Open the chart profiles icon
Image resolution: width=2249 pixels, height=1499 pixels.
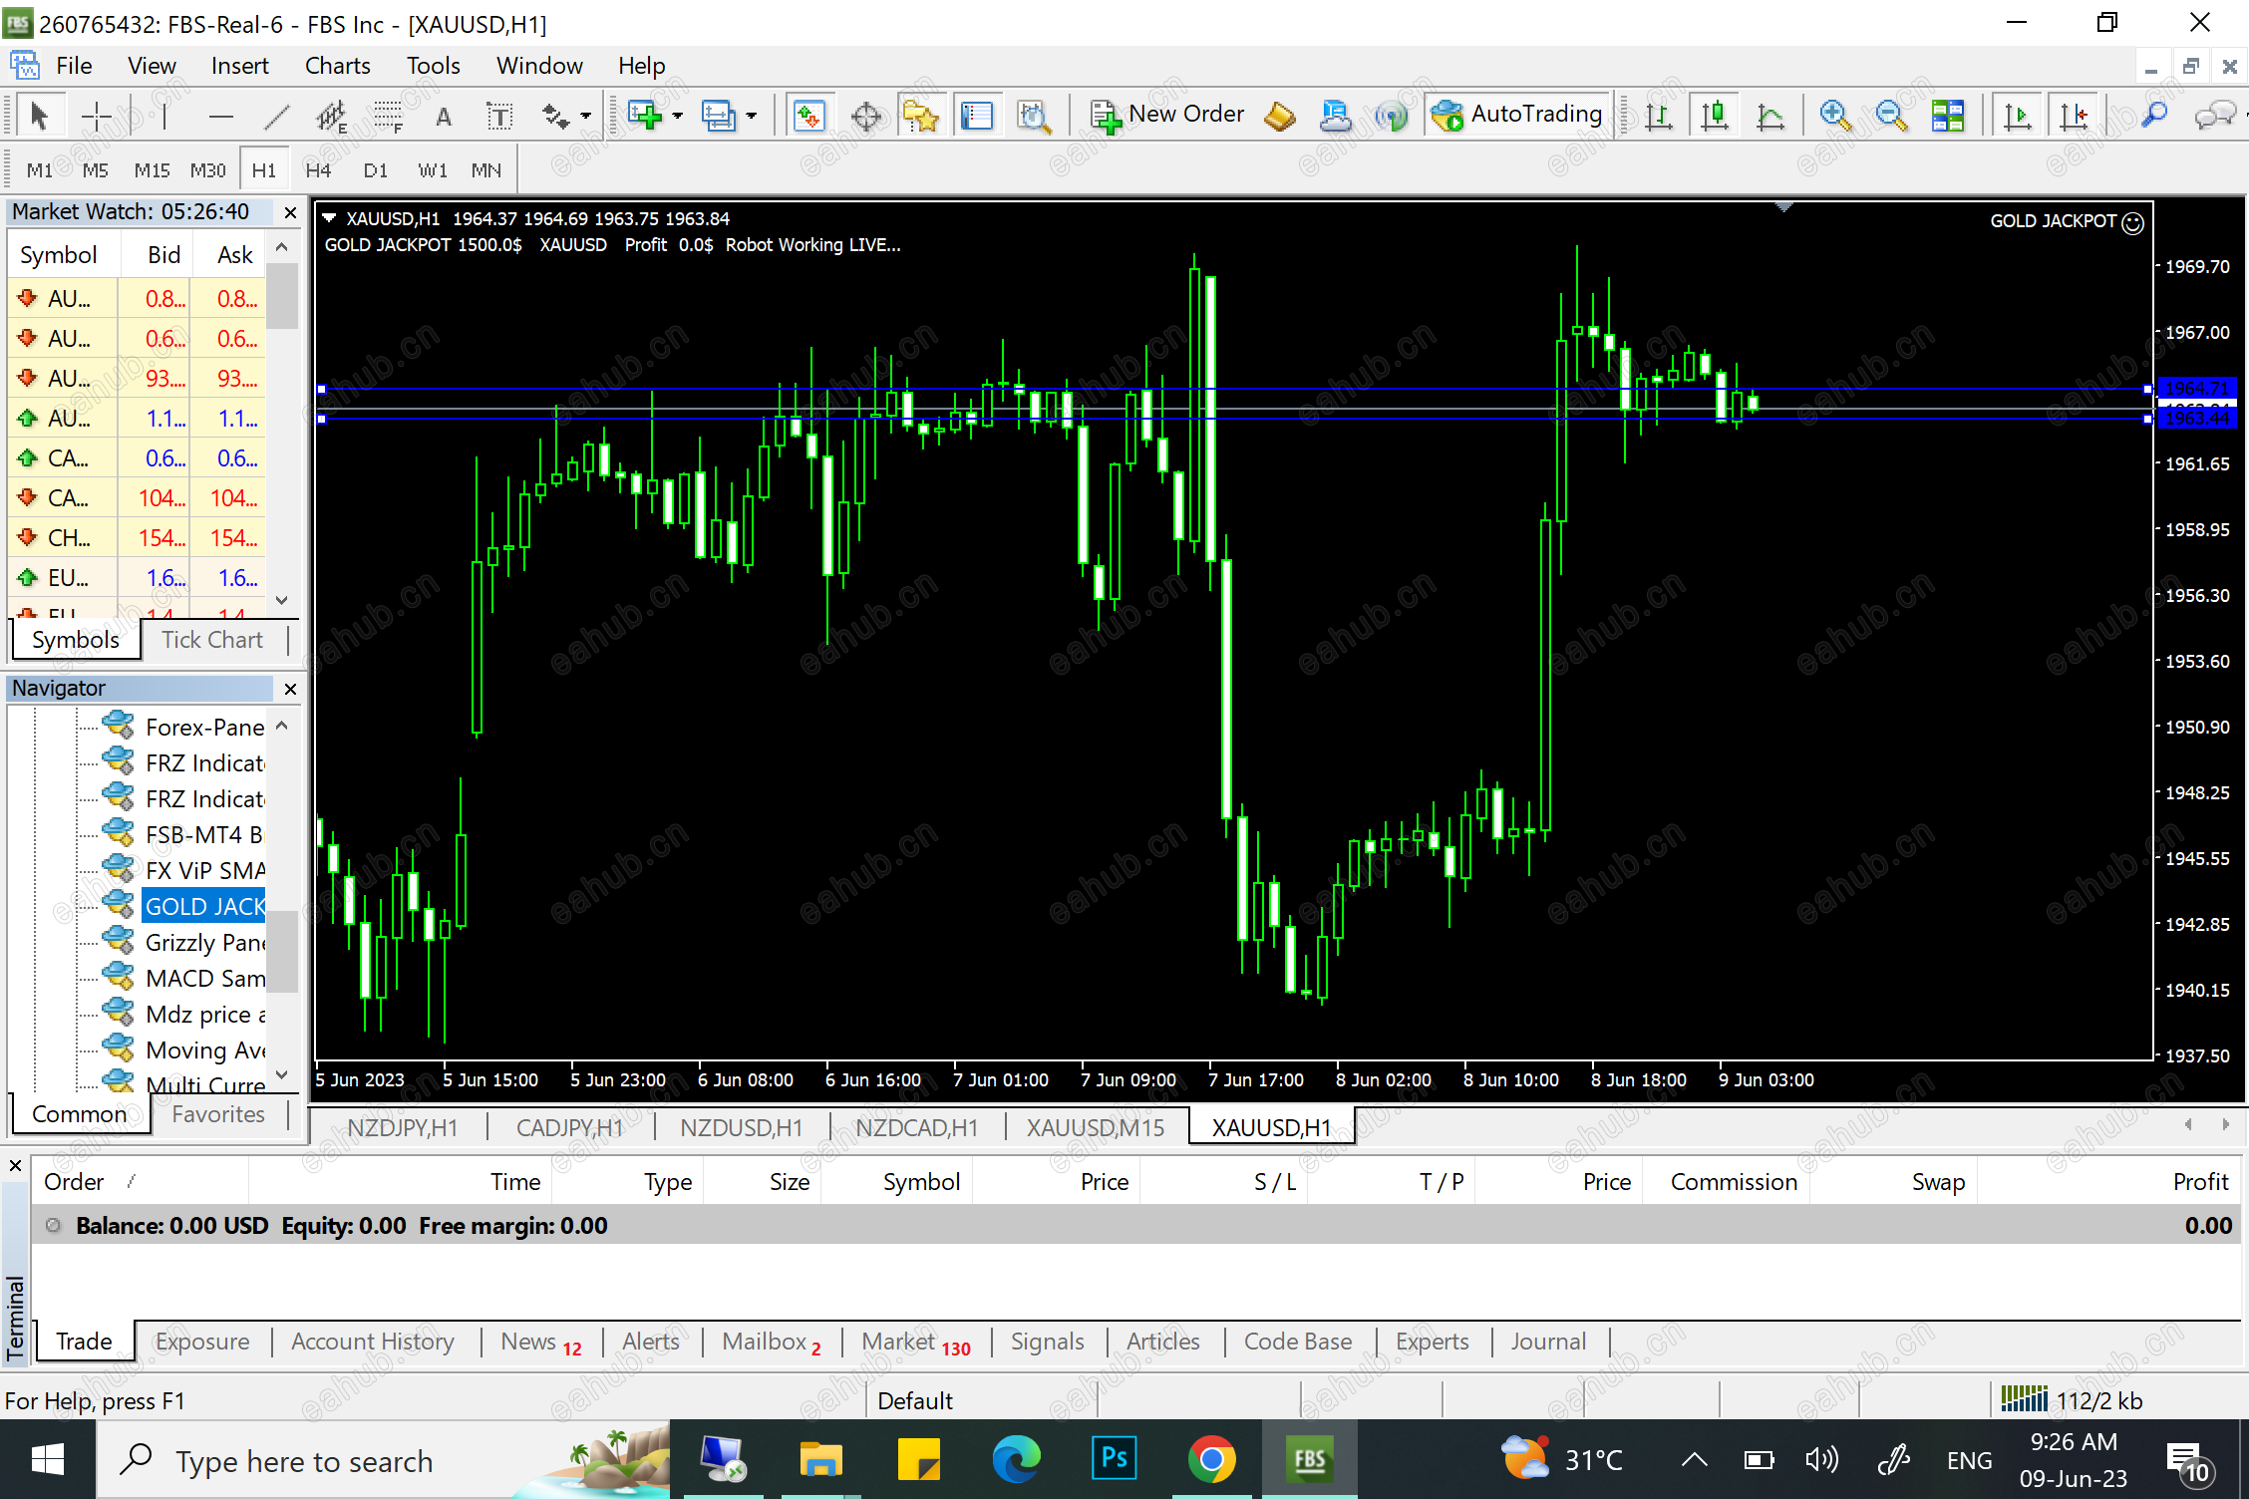click(719, 116)
